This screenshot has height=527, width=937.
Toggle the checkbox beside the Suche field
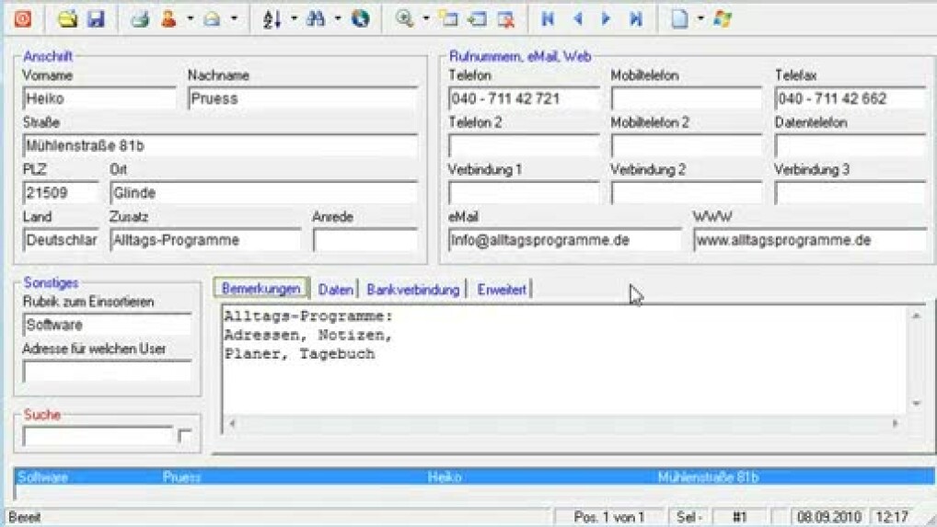tap(185, 436)
